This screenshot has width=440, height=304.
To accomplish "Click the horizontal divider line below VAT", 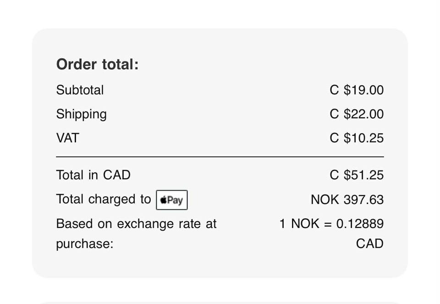I will point(220,157).
